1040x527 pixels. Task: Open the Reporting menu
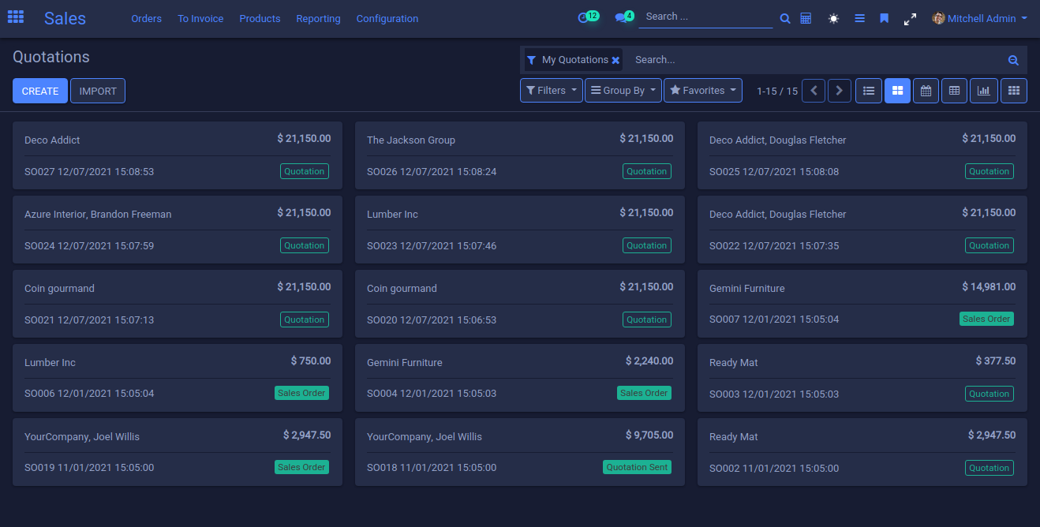click(318, 18)
